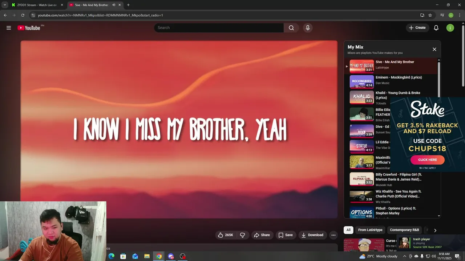The width and height of the screenshot is (465, 261).
Task: Open YouTube notifications bell
Action: (436, 28)
